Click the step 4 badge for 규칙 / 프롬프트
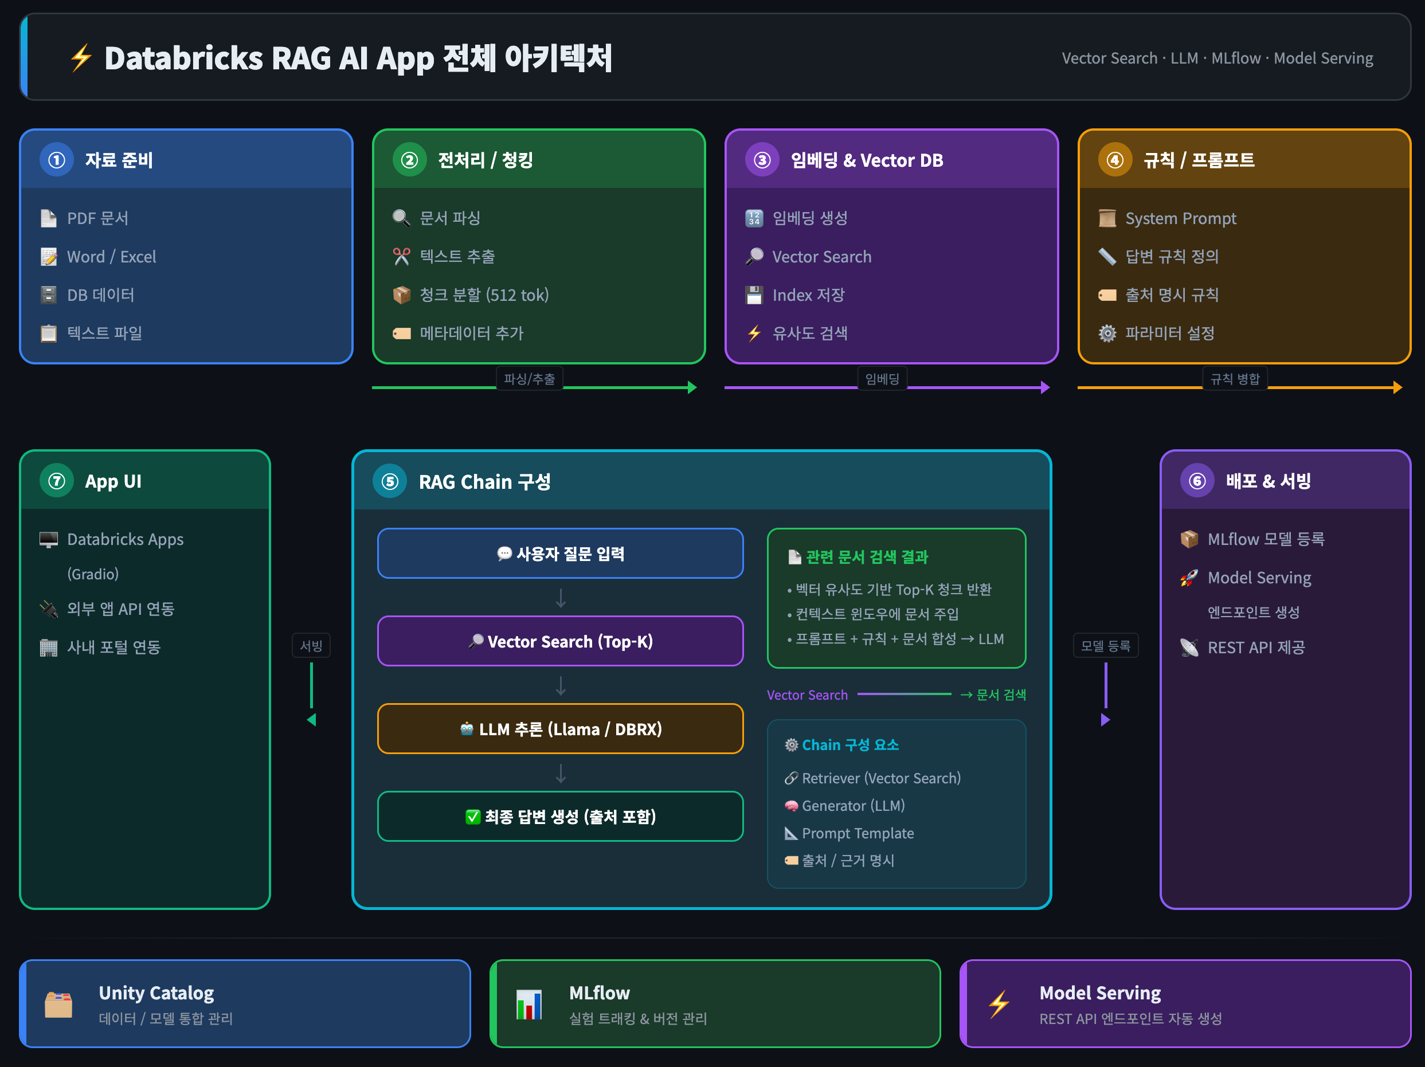 click(1115, 160)
